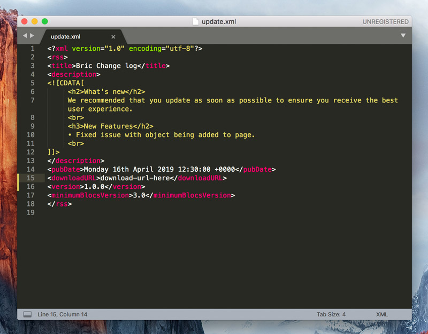Click the opening rss tag
Viewport: 428px width, 334px height.
tap(57, 57)
